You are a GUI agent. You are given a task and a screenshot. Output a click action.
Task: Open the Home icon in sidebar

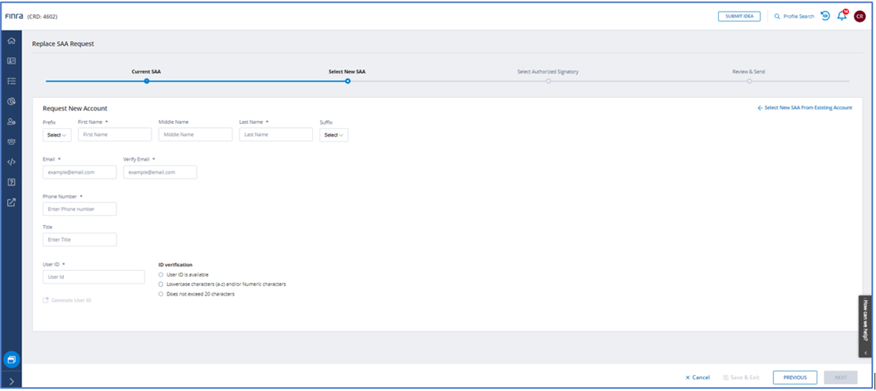[x=11, y=40]
